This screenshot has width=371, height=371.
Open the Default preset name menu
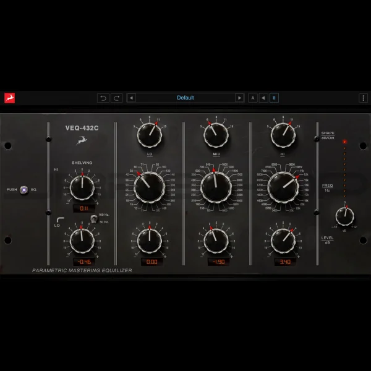click(185, 98)
